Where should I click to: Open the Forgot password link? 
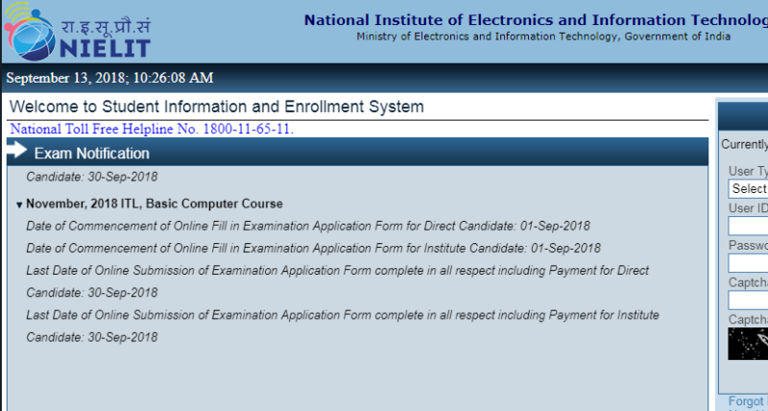pyautogui.click(x=747, y=401)
